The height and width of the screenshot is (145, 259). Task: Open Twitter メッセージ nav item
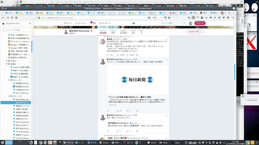(x=105, y=23)
